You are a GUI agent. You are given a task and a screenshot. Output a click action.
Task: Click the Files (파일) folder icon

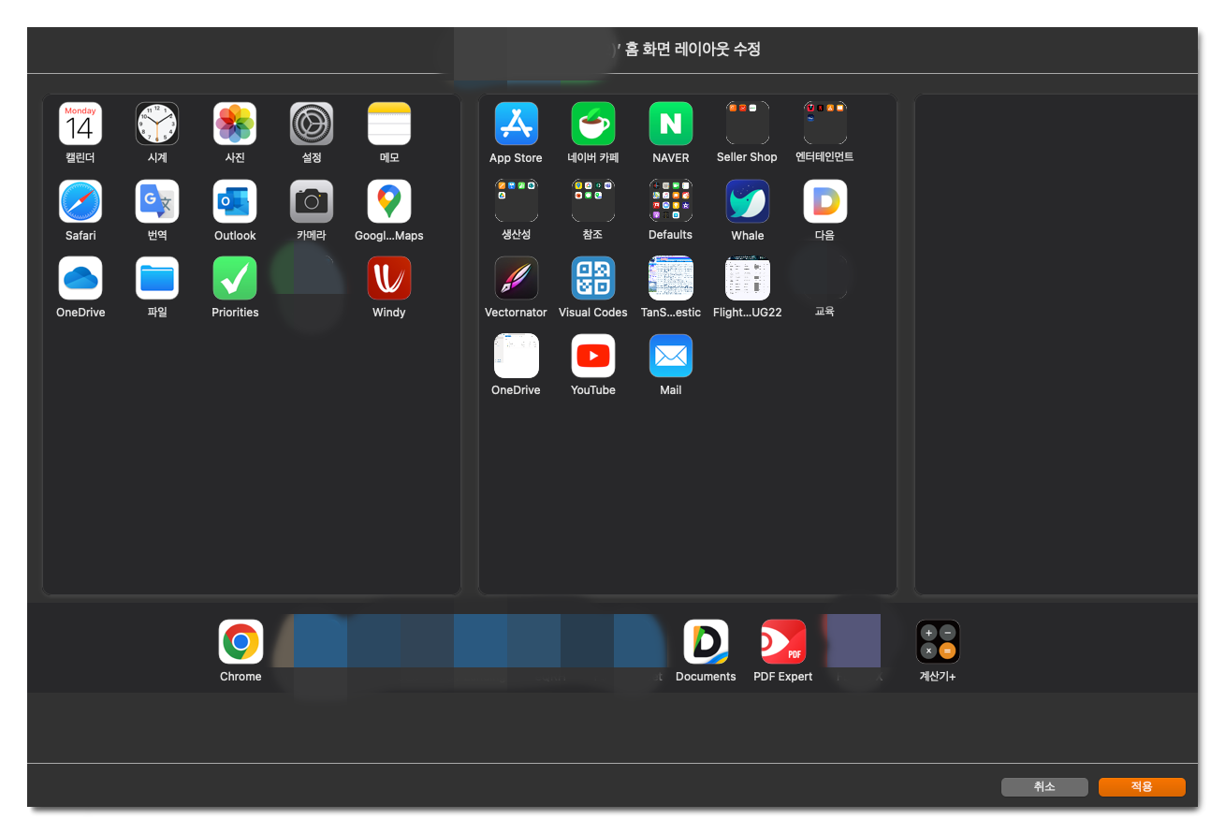[157, 278]
